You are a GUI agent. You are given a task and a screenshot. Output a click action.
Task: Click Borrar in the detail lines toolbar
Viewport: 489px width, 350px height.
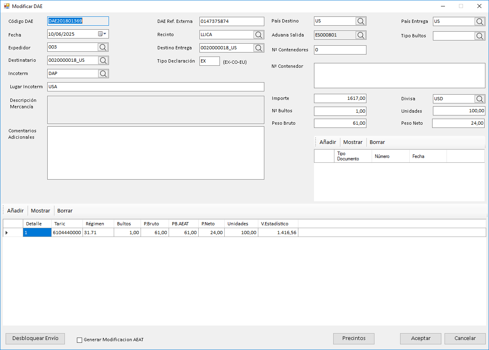click(65, 211)
